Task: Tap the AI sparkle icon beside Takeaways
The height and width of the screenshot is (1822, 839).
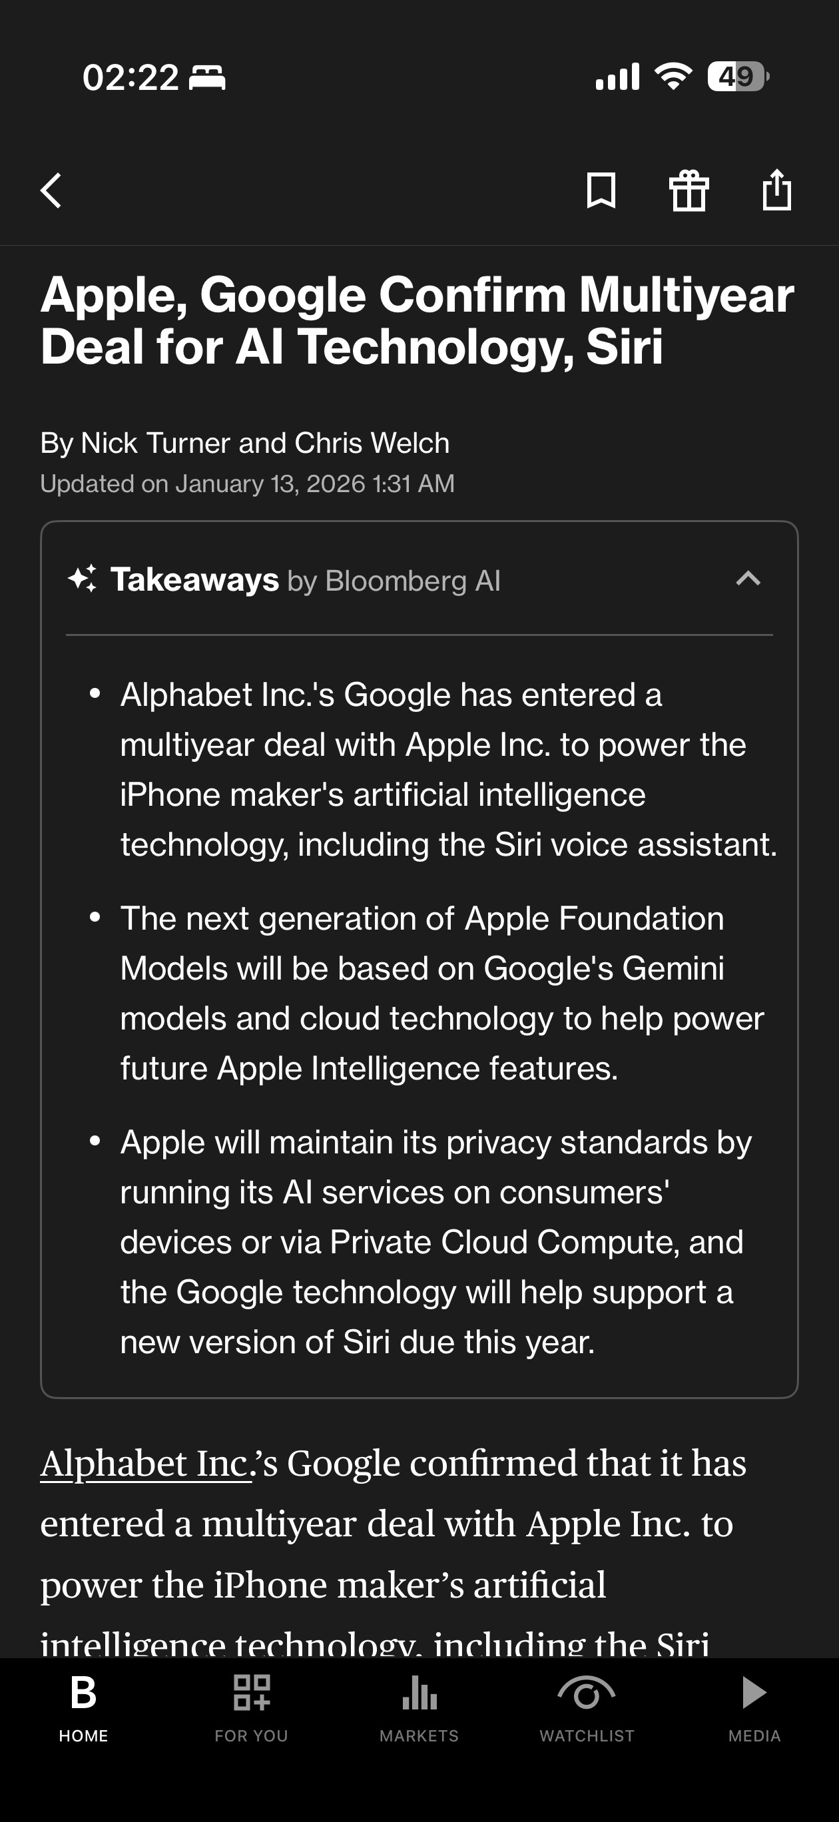Action: [83, 580]
